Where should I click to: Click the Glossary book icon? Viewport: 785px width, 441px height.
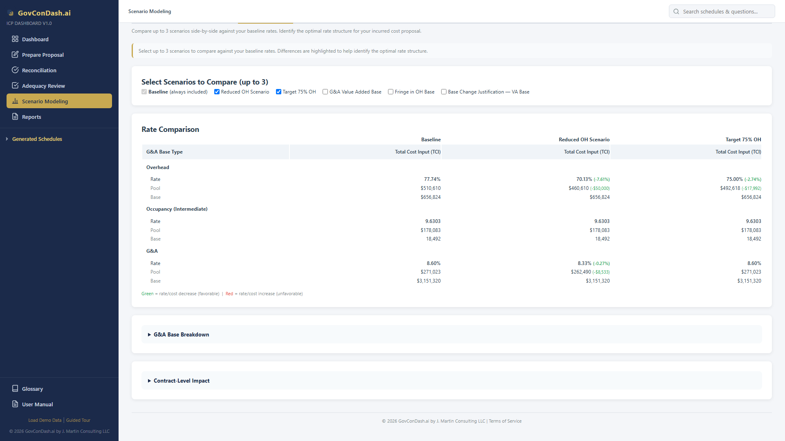pos(15,389)
